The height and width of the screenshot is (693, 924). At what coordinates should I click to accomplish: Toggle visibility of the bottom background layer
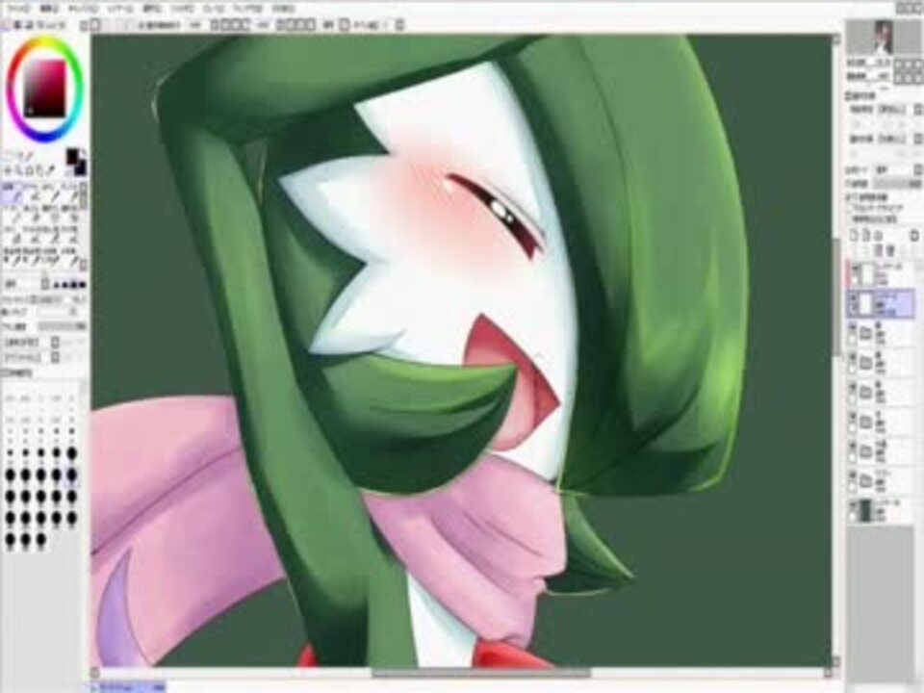click(852, 505)
